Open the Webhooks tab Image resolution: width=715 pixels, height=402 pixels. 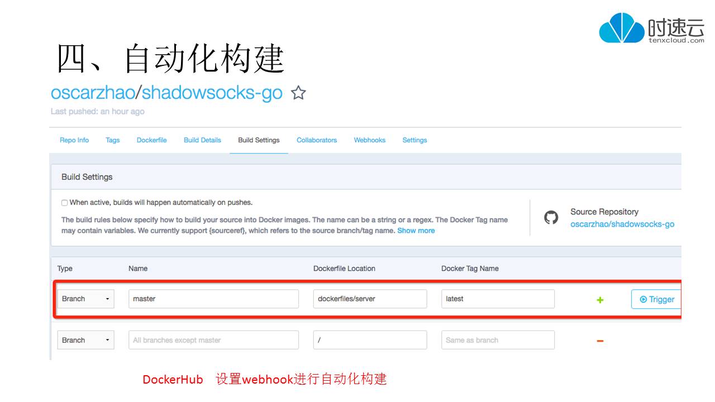coord(370,140)
